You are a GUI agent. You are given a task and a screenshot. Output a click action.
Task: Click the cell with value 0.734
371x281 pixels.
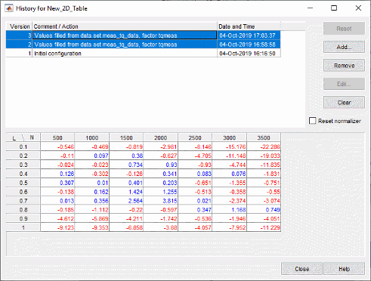click(x=126, y=165)
